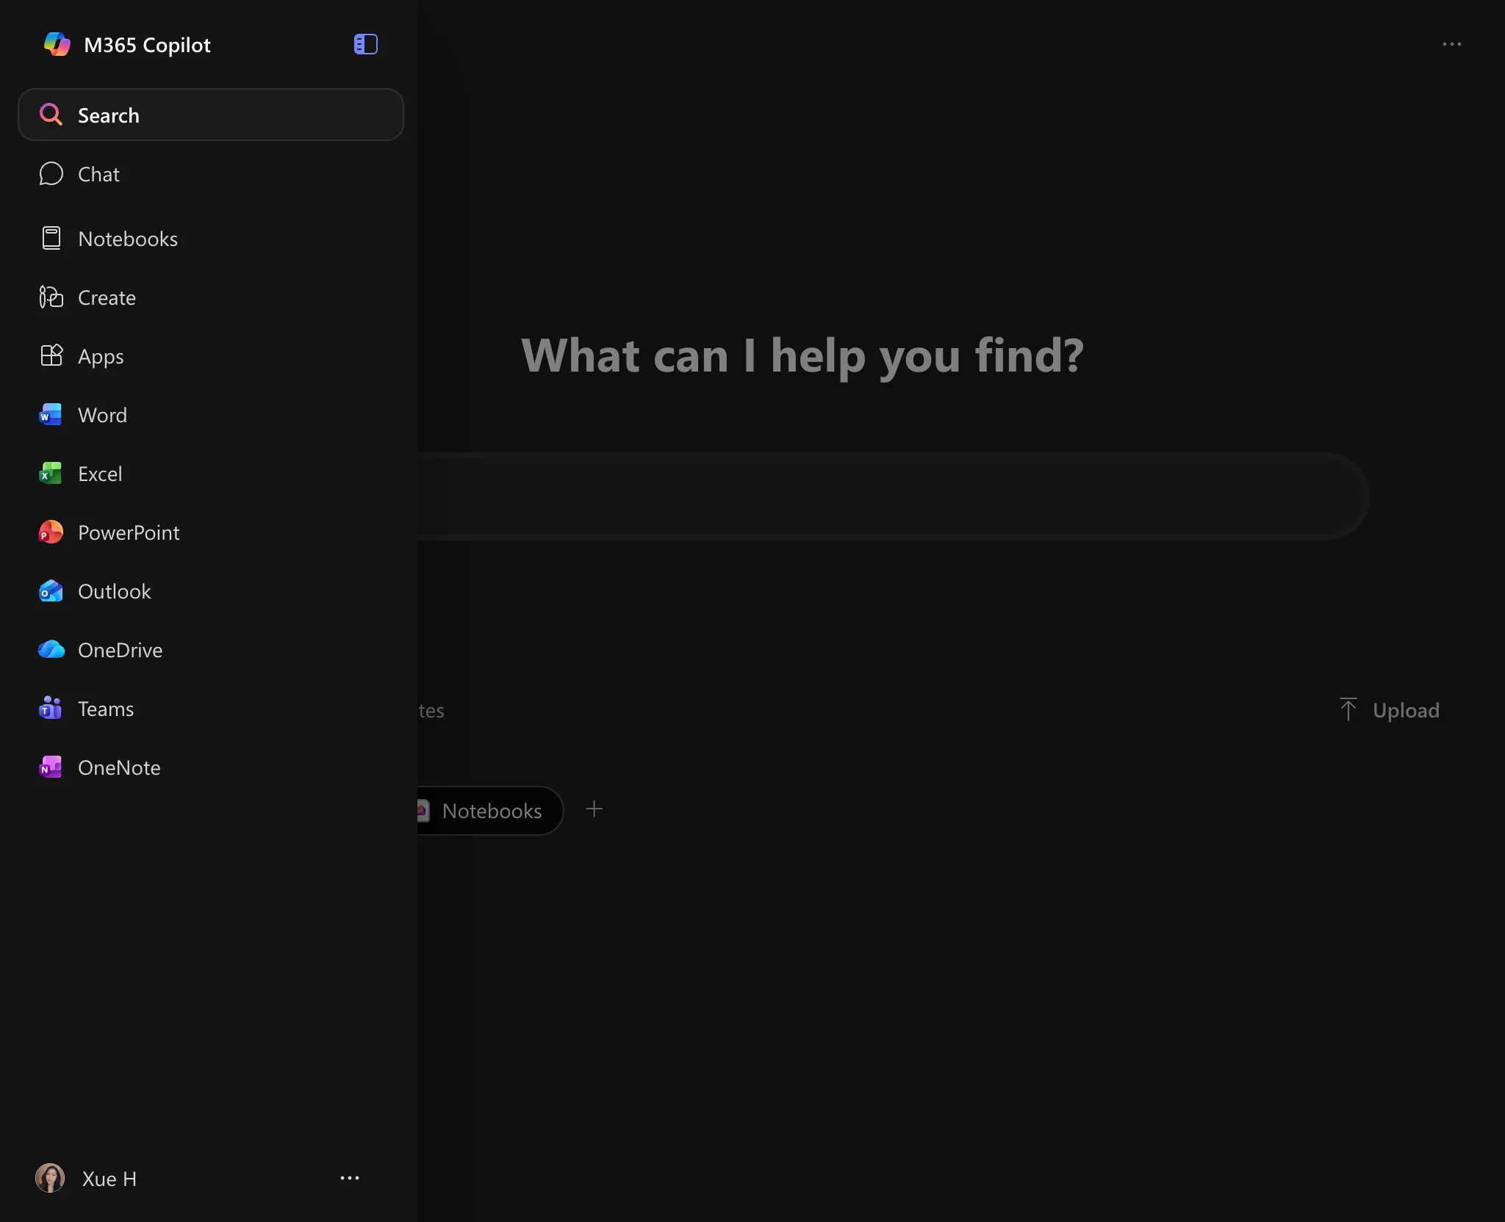This screenshot has width=1505, height=1222.
Task: Select Create in the sidebar
Action: click(x=210, y=297)
